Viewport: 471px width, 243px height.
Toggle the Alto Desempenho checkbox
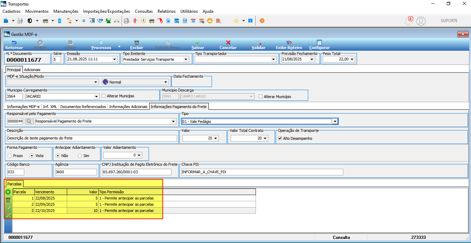280,138
